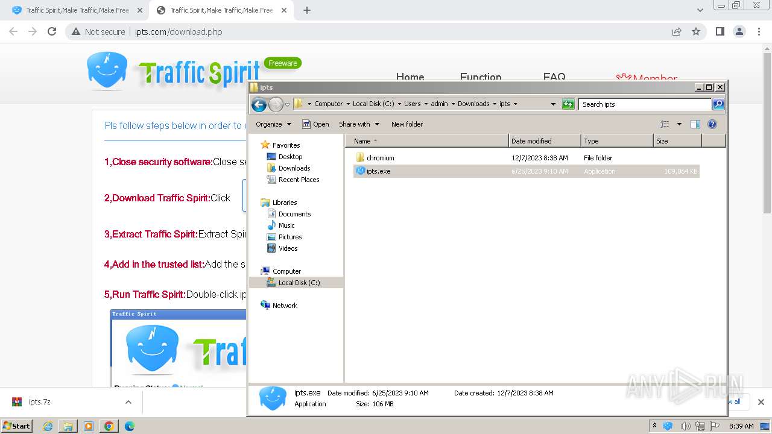The image size is (772, 434).
Task: Open the Organize dropdown menu
Action: click(273, 124)
